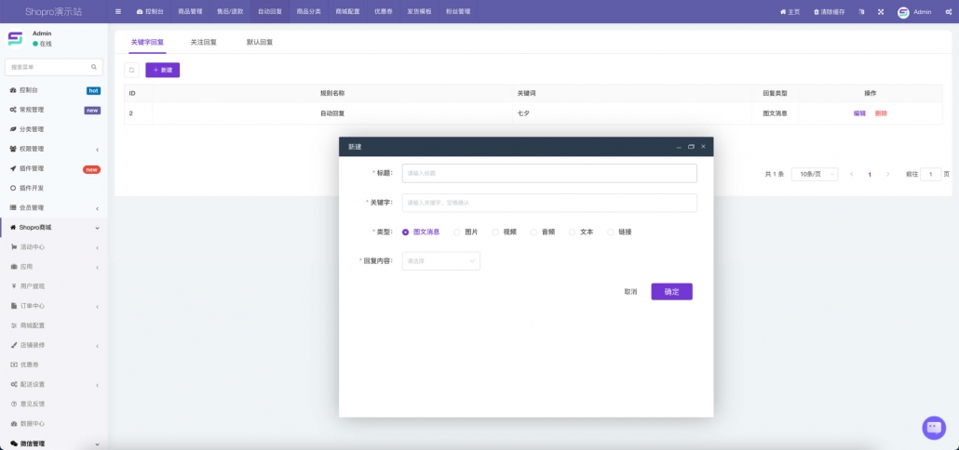959x450 pixels.
Task: Click the language switch icon in header
Action: [861, 11]
